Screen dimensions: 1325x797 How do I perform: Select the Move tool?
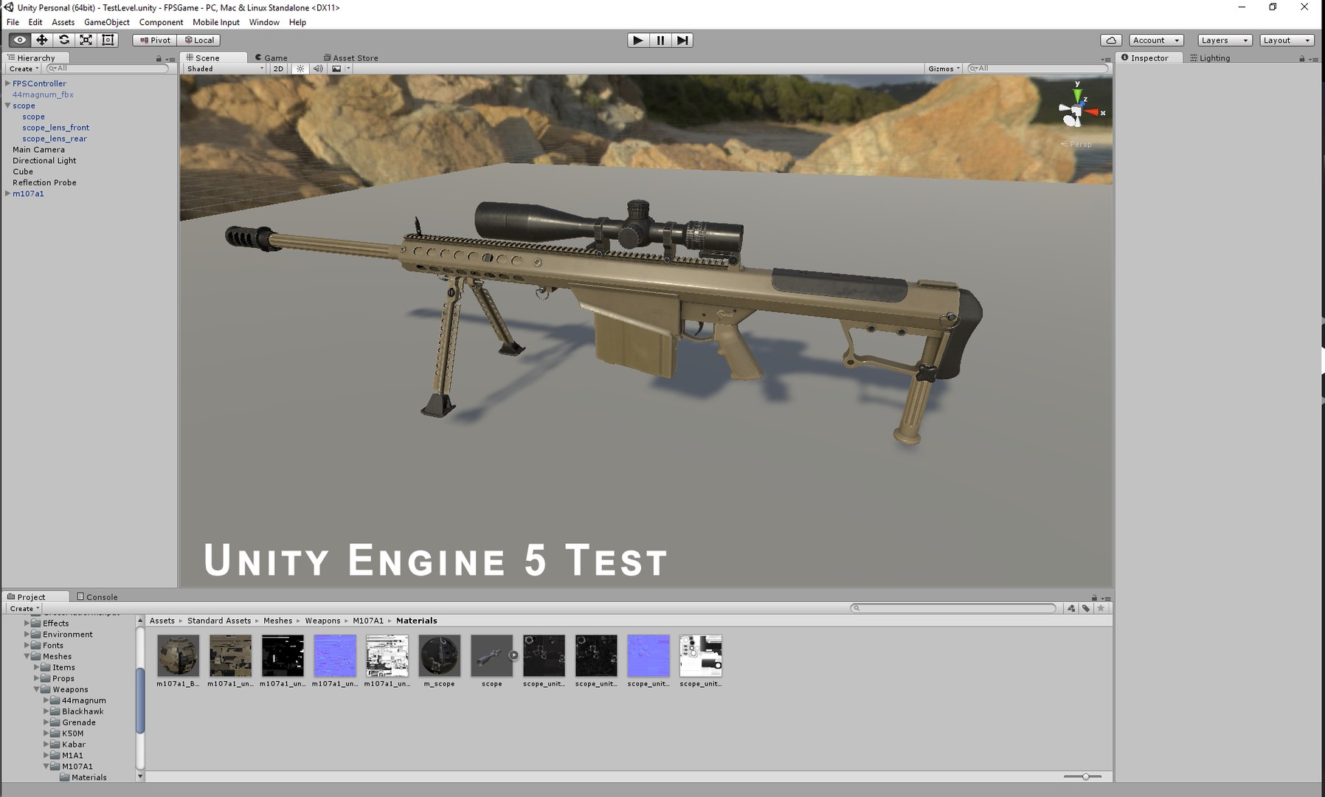pyautogui.click(x=42, y=40)
